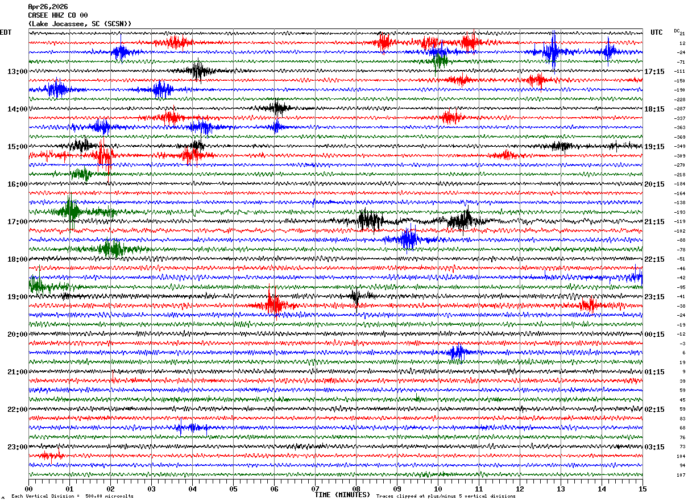The image size is (688, 504).
Task: Click the "20:15" UTC time label
Action: click(654, 184)
